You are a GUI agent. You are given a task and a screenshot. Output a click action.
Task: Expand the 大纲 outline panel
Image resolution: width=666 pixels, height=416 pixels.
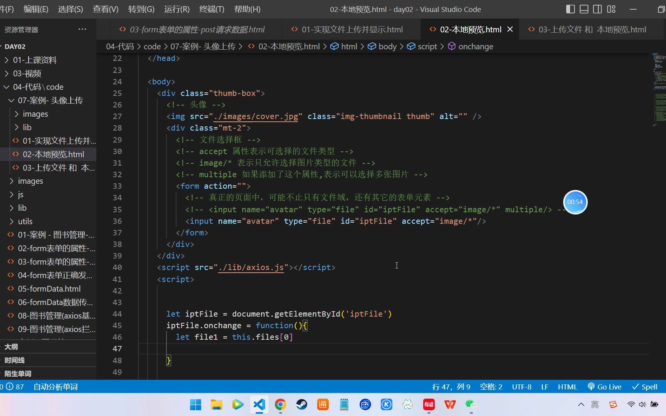pyautogui.click(x=48, y=347)
